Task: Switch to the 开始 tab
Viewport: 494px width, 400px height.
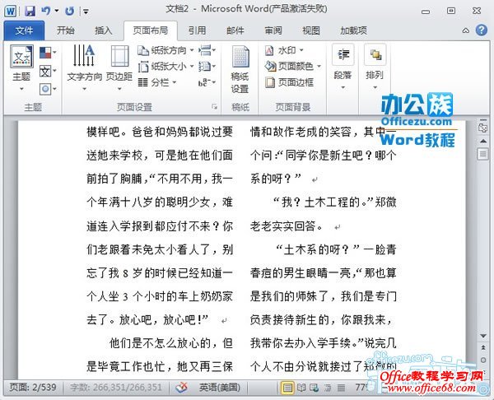Action: point(66,30)
